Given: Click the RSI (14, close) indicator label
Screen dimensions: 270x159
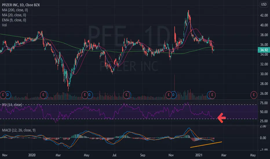Looking at the screenshot, I should click(12, 105).
